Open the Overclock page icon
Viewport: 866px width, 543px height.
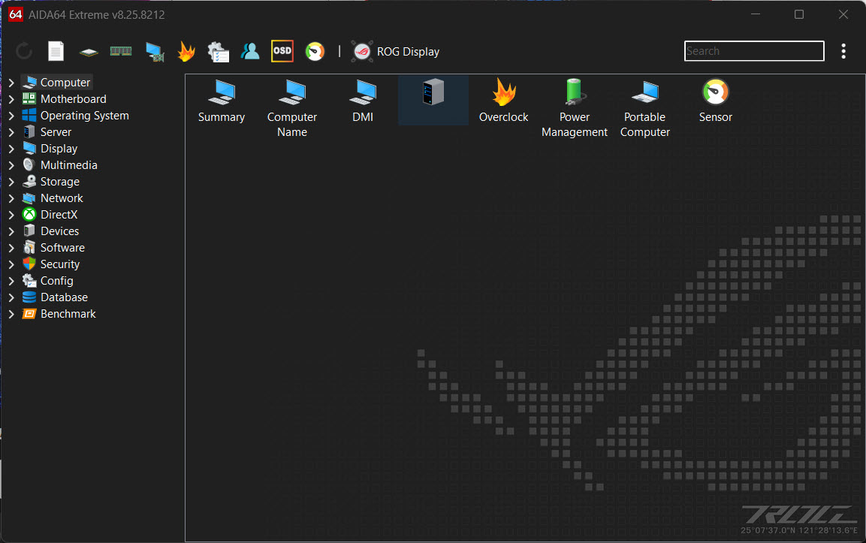click(504, 92)
